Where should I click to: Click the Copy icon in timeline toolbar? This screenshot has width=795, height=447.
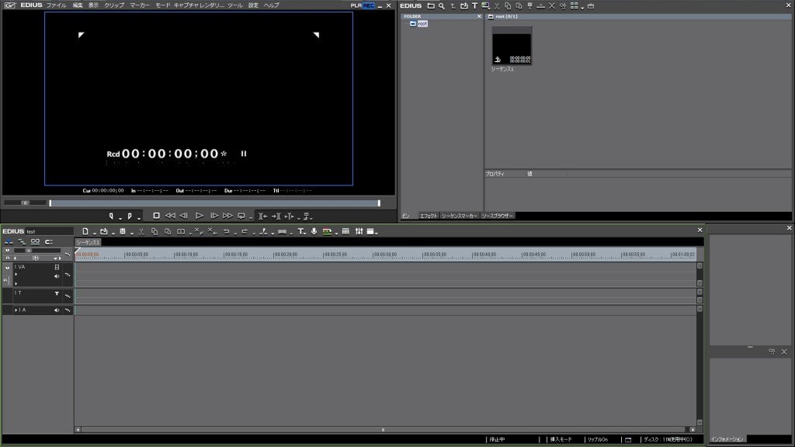154,231
